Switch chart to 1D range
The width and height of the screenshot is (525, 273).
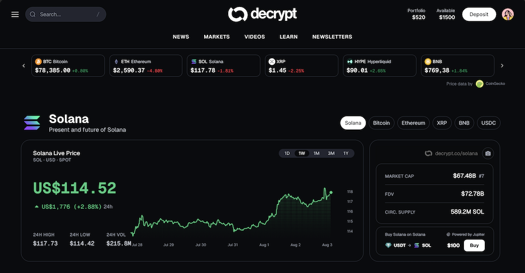287,153
